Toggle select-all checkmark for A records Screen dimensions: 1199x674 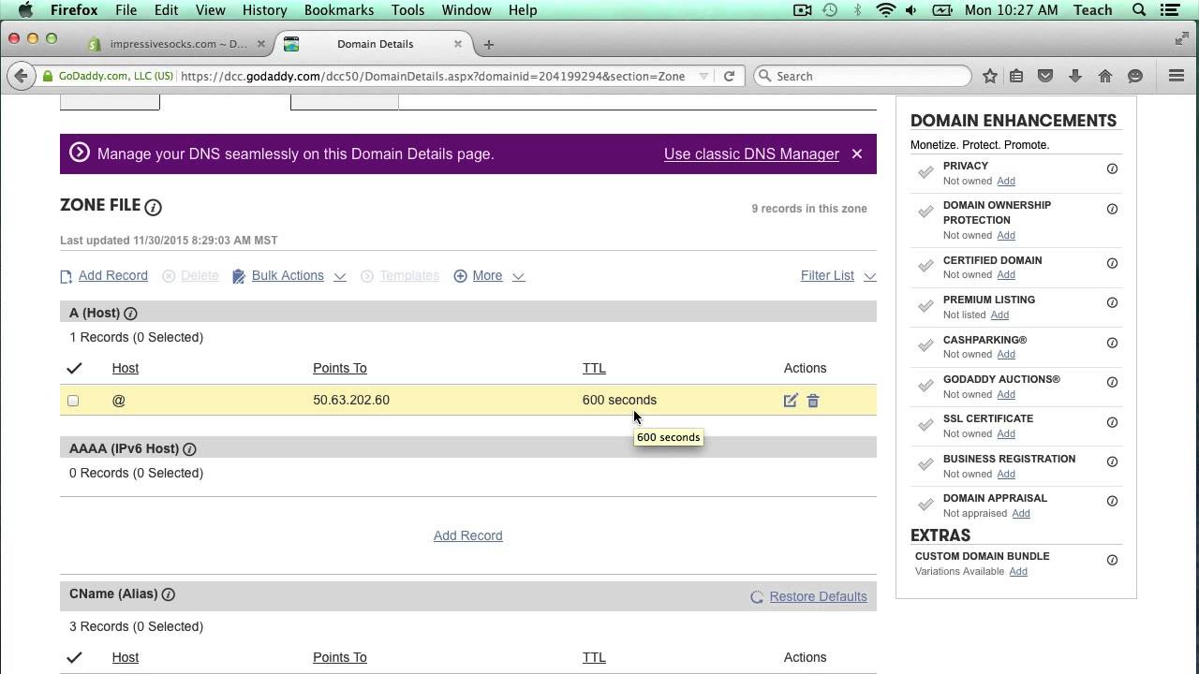(74, 368)
